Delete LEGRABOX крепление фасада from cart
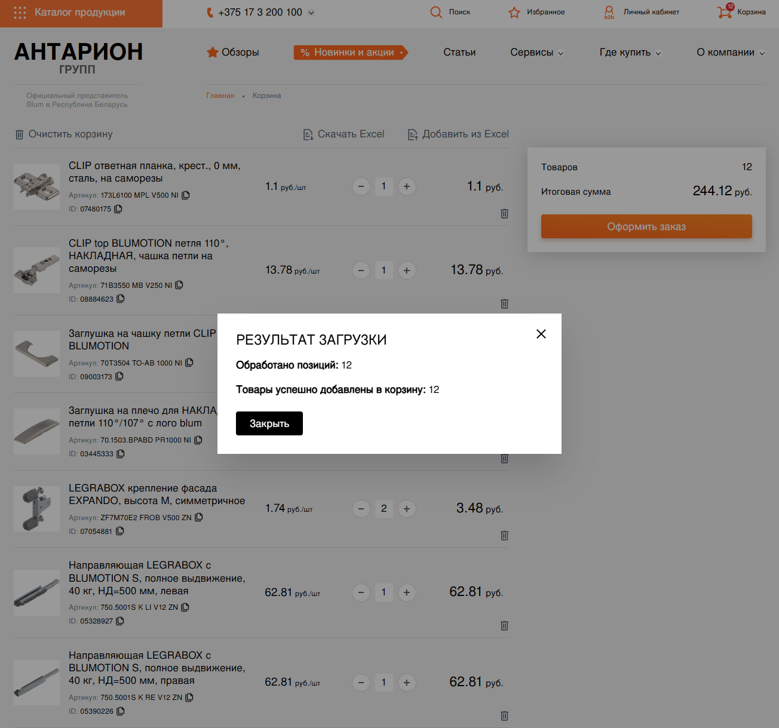The height and width of the screenshot is (728, 779). pos(504,536)
